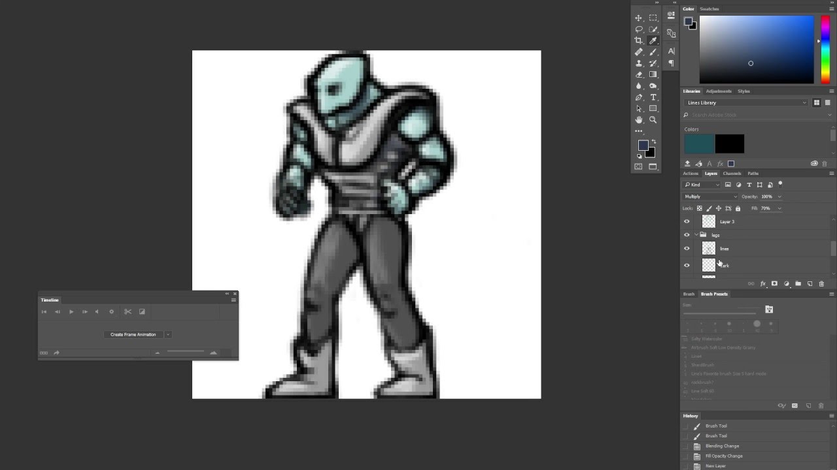Add a layer mask
The width and height of the screenshot is (837, 470).
(774, 284)
